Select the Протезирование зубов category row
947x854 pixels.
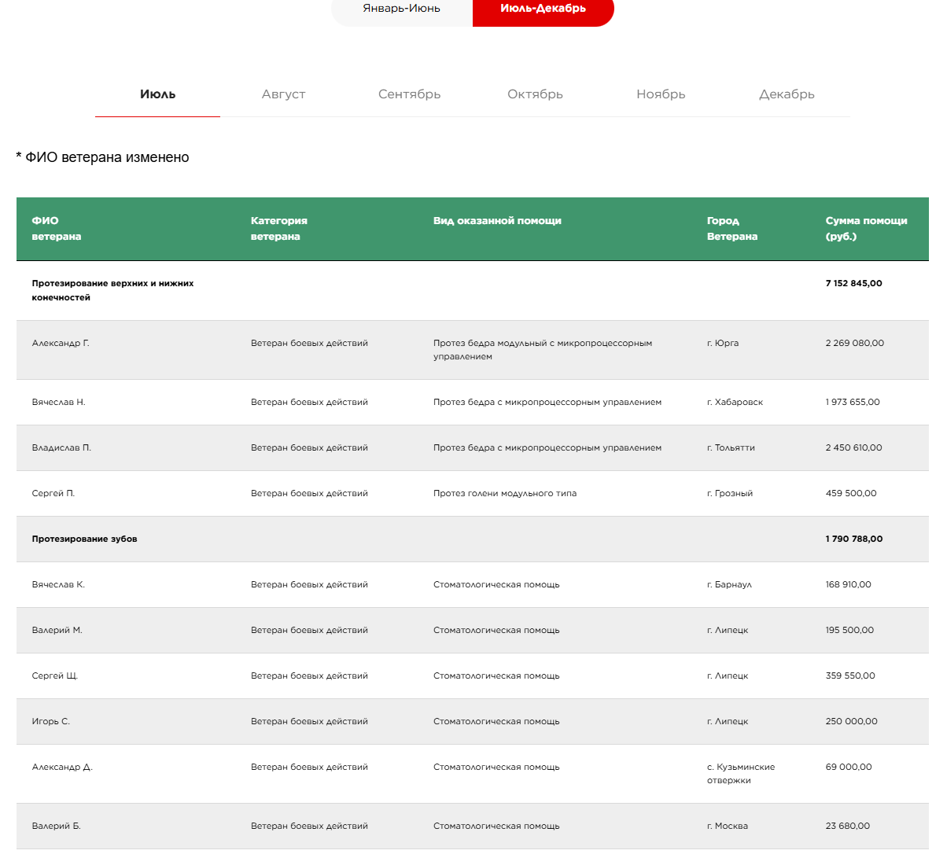pos(84,539)
